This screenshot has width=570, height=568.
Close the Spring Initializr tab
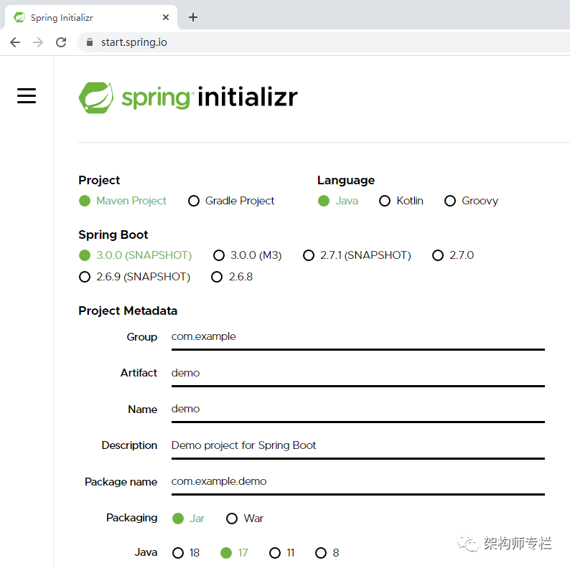[x=166, y=17]
